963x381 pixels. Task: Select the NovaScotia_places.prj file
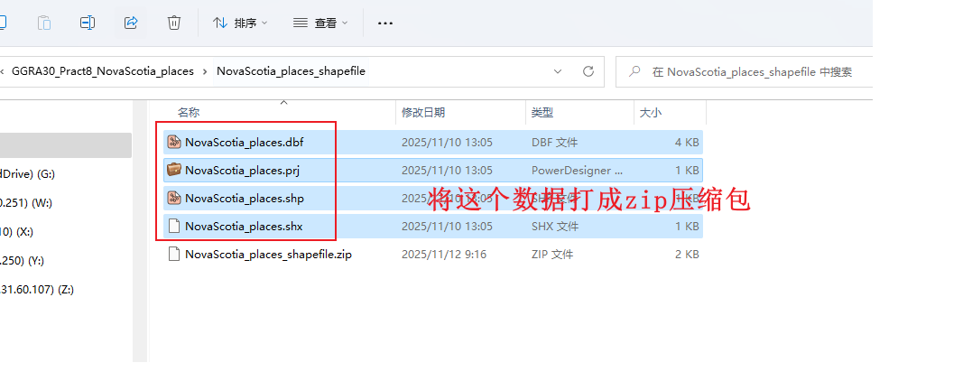[x=433, y=171]
